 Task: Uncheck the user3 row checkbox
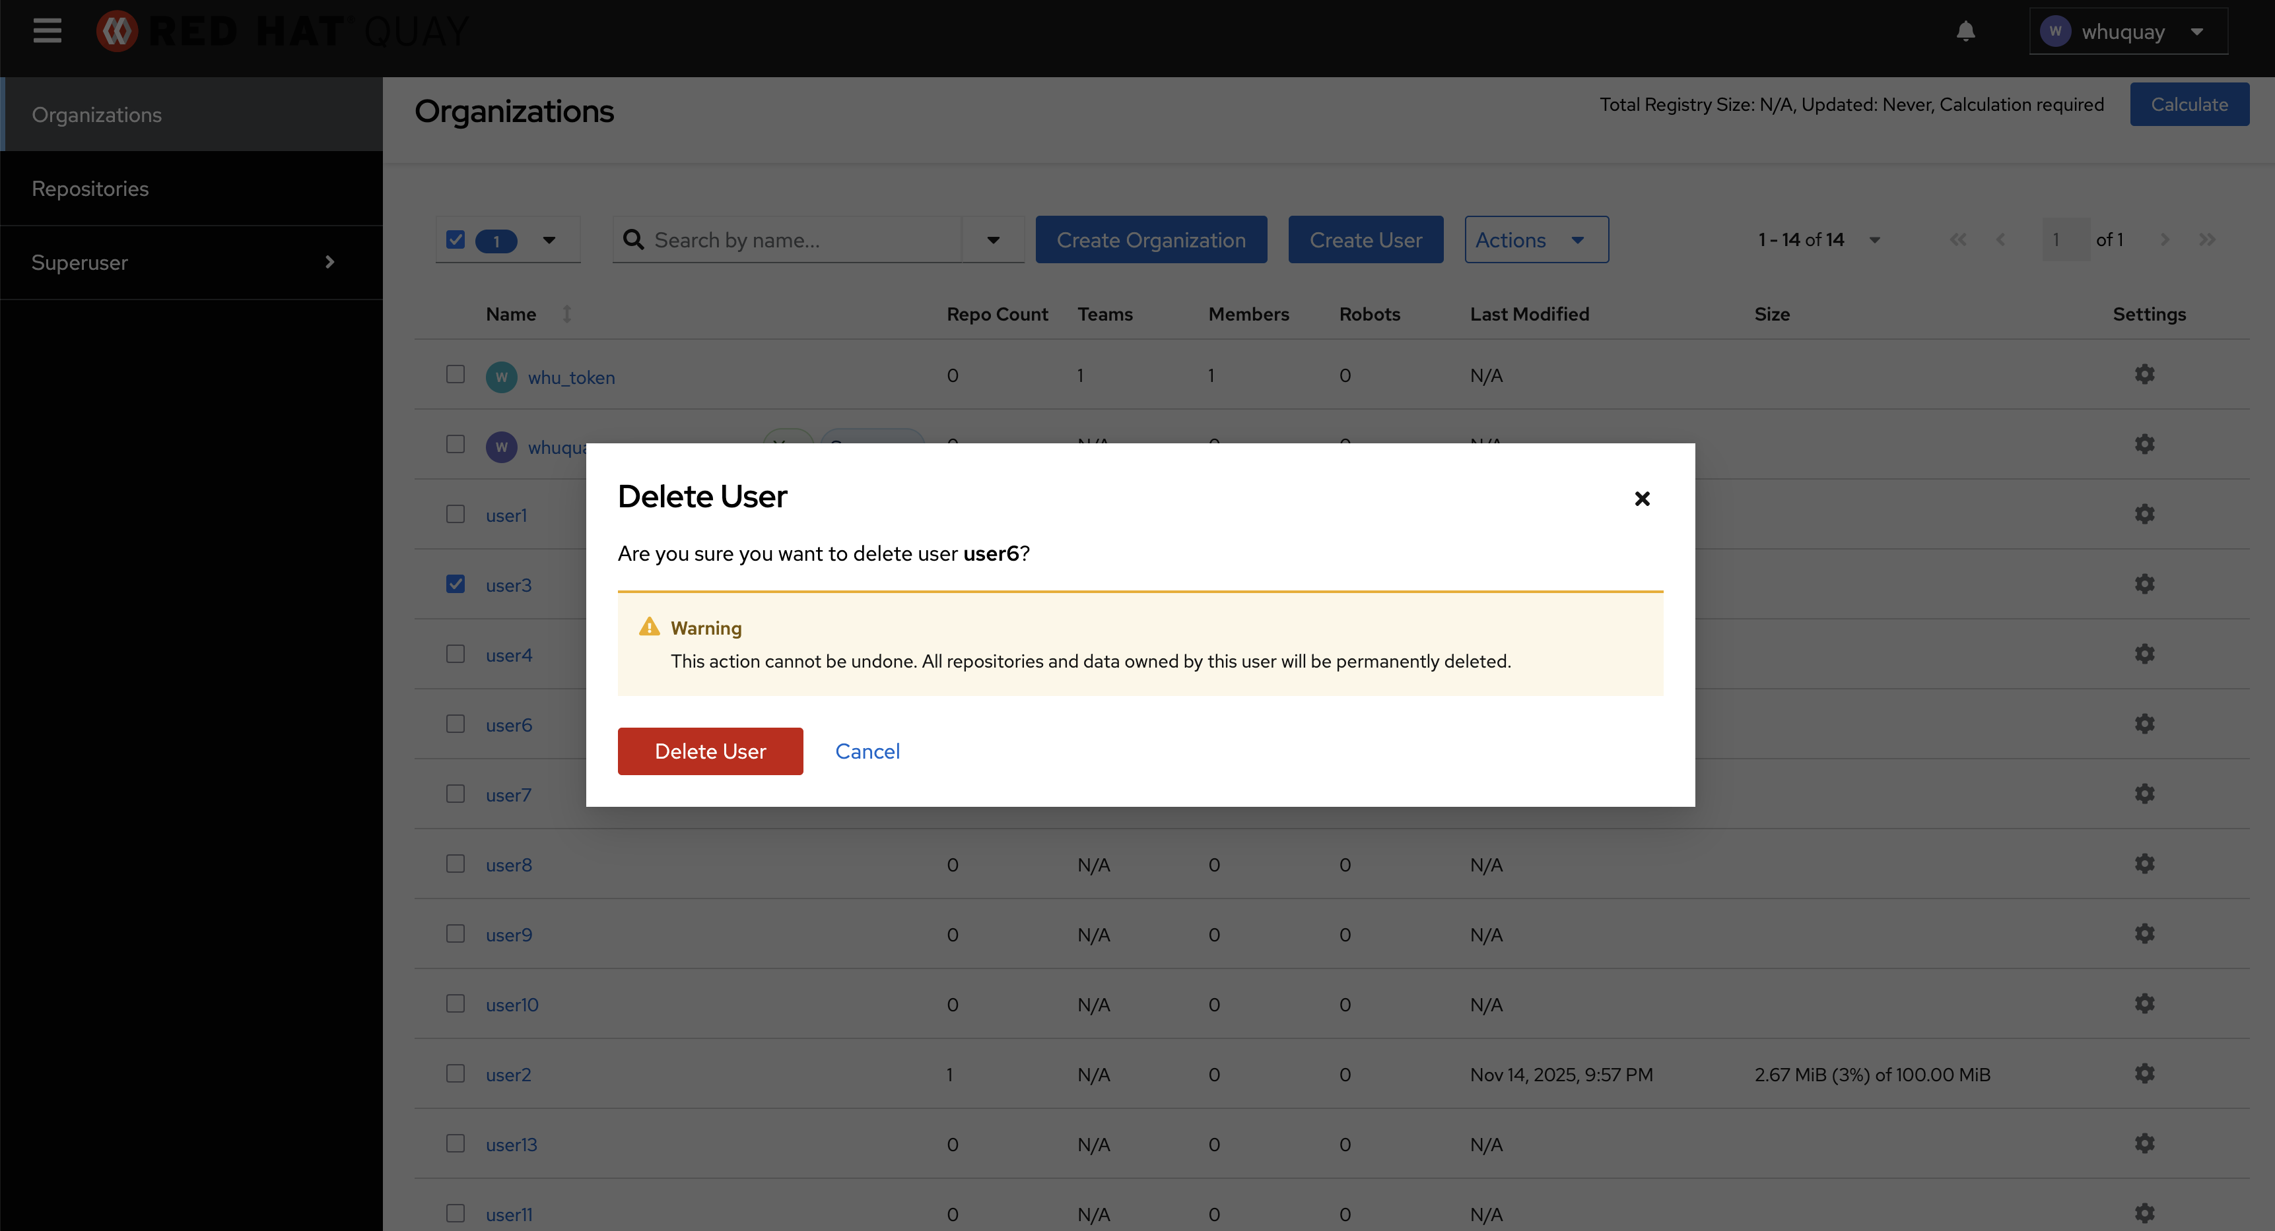pos(456,584)
